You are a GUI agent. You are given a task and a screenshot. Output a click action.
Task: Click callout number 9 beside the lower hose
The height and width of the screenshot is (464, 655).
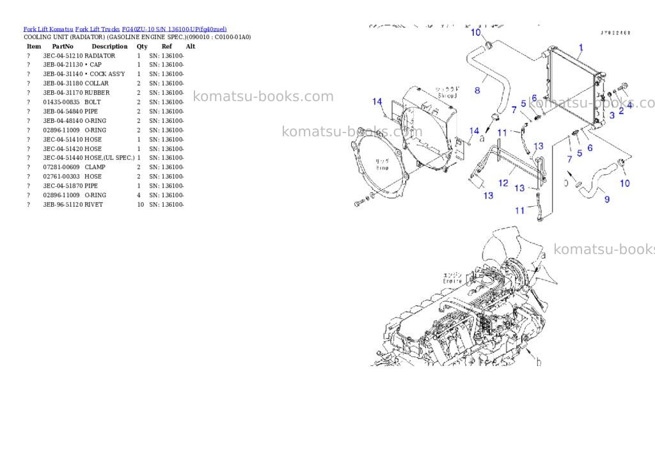click(607, 200)
